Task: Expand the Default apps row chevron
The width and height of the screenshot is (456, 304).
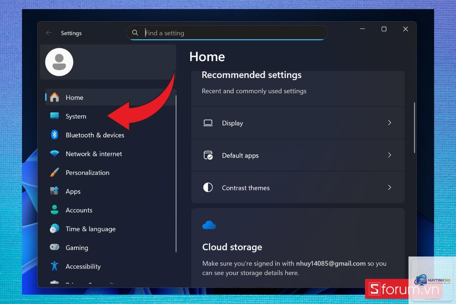Action: pos(389,155)
